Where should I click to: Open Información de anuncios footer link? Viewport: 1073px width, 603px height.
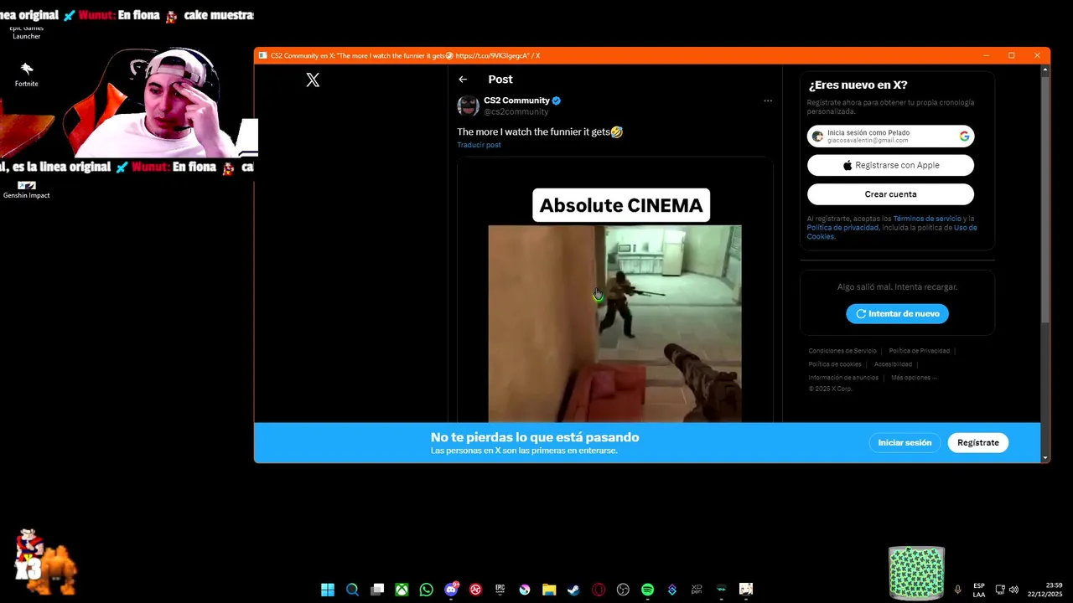[x=843, y=378]
